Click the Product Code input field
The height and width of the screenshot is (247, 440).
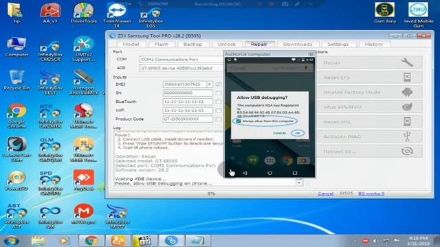(x=188, y=119)
